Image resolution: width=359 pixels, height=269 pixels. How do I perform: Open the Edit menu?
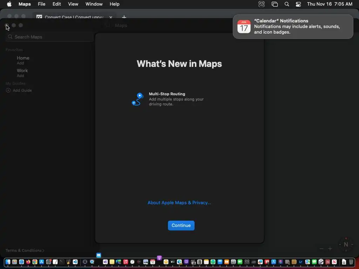(x=56, y=4)
